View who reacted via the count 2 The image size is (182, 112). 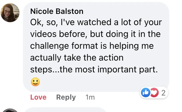[163, 93]
